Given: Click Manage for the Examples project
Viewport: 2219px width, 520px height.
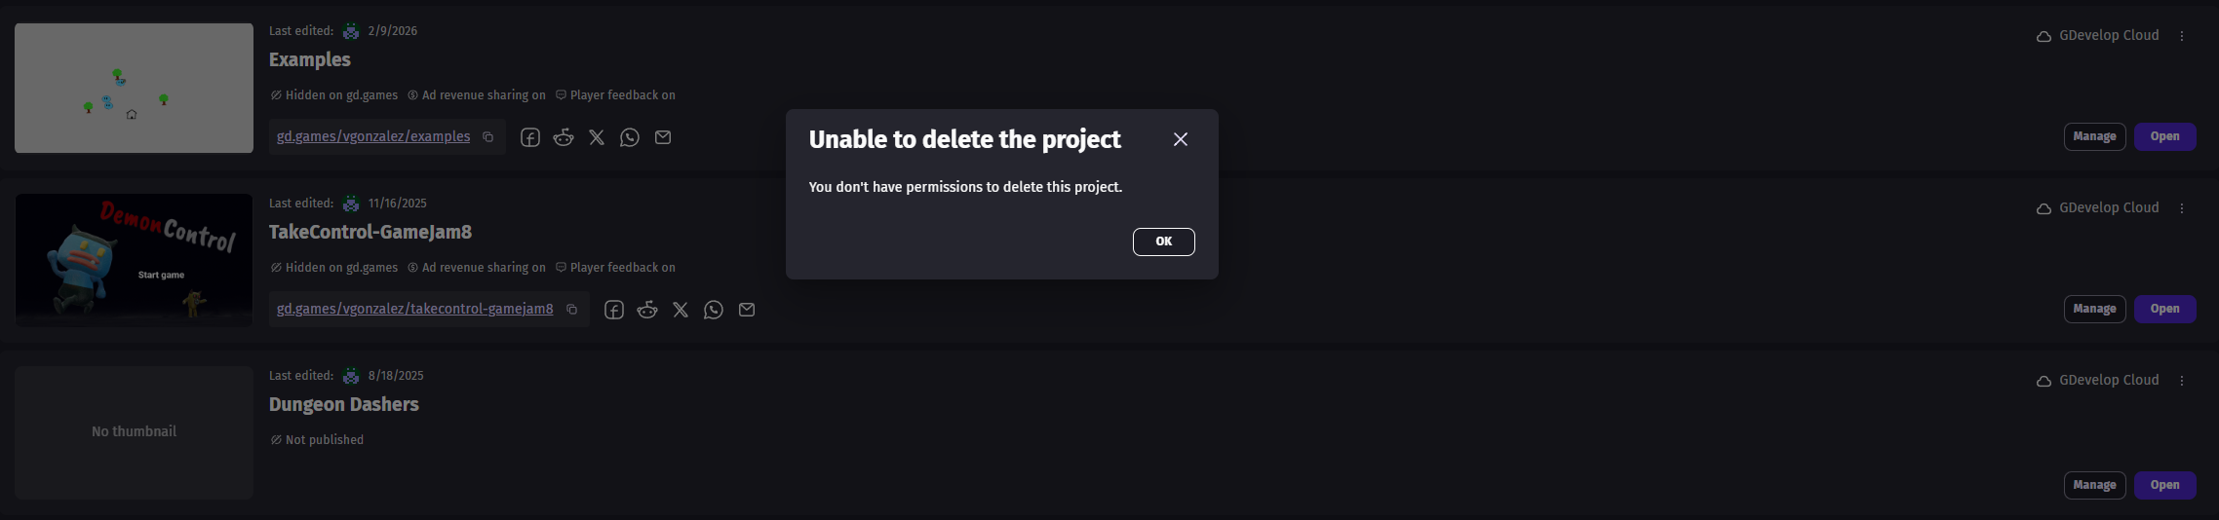Looking at the screenshot, I should [x=2094, y=137].
